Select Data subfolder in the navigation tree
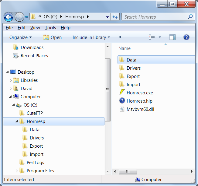Viewport: 198px width, 186px height. tap(35, 130)
